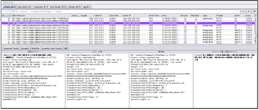Sort by the Type column header

click(x=209, y=16)
